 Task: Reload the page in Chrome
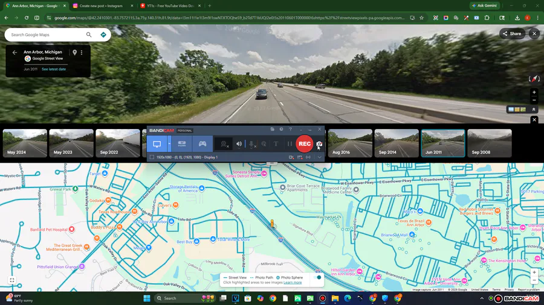click(27, 17)
